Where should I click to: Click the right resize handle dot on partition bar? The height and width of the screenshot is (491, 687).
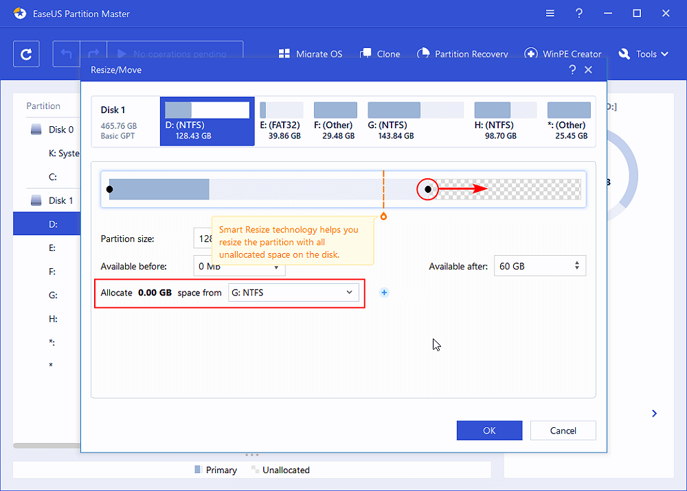tap(427, 189)
